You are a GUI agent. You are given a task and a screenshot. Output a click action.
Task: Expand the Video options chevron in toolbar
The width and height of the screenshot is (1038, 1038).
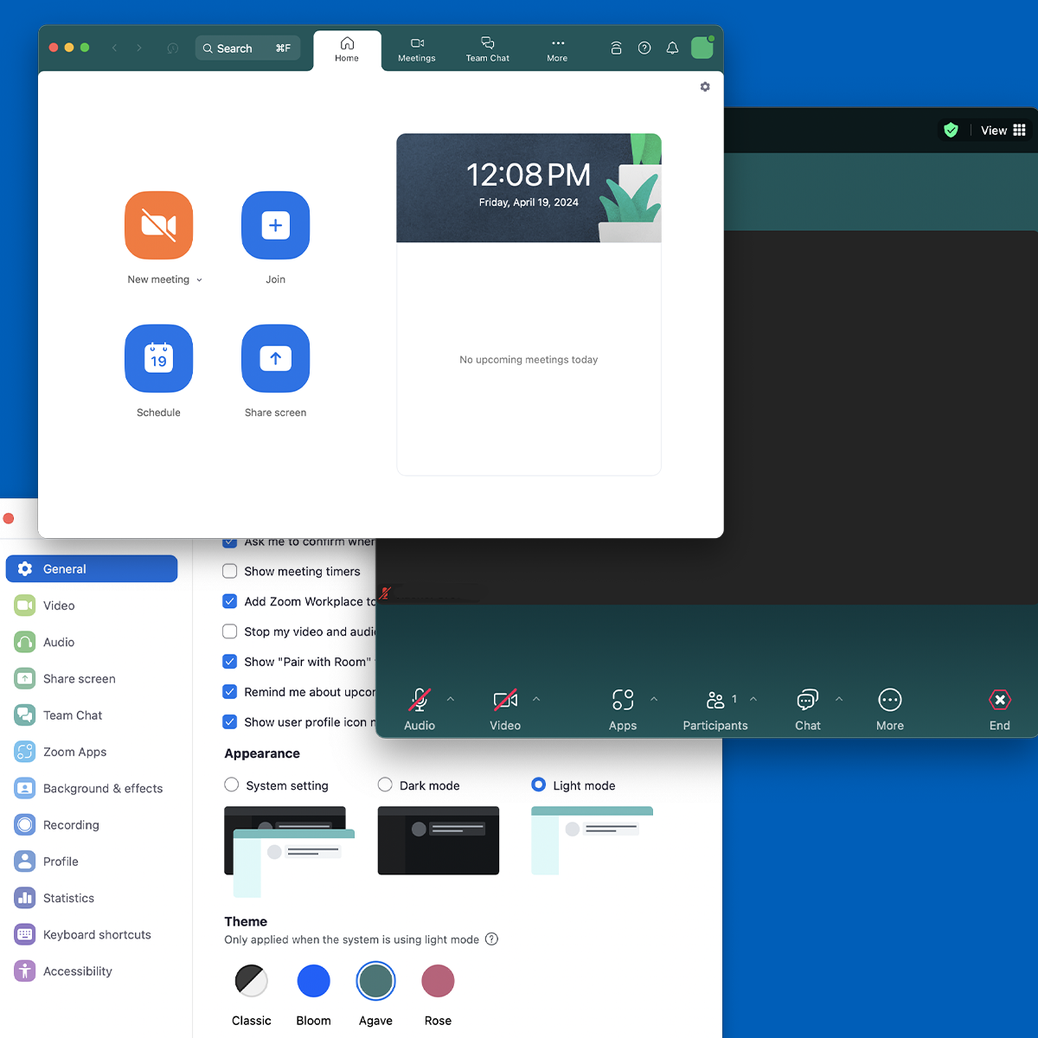click(x=537, y=699)
